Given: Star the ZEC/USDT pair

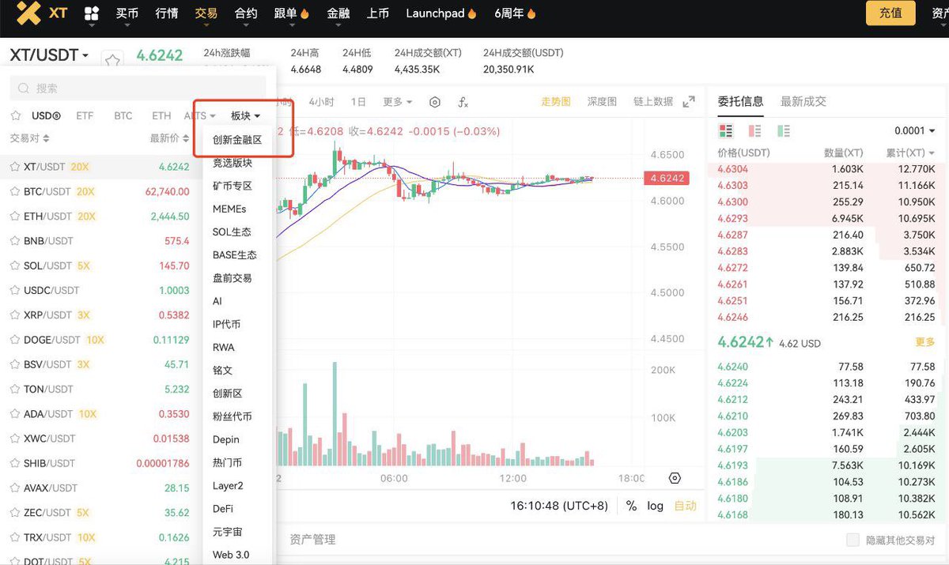Looking at the screenshot, I should click(14, 512).
